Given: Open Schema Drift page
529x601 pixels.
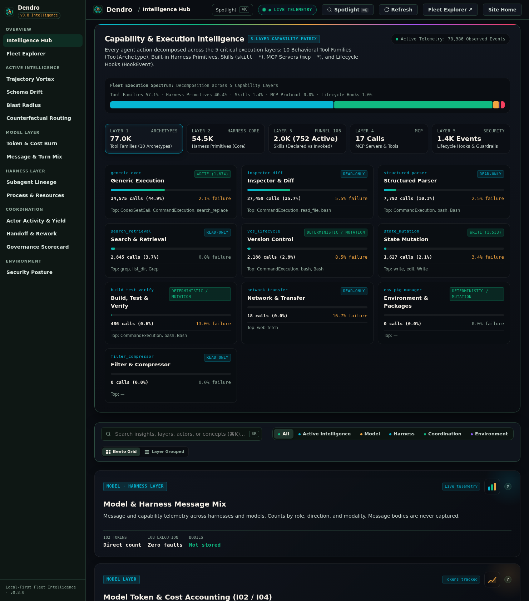Looking at the screenshot, I should (43, 92).
